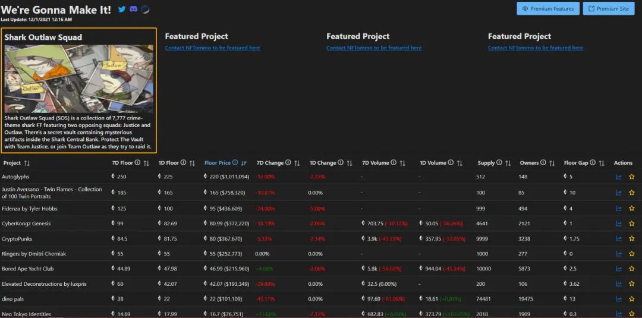Sort by Owners column arrows
Viewport: 642px width, 318px height.
[552, 163]
